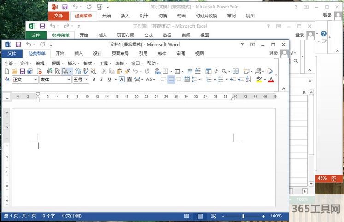
Task: Select the Format Painter brush icon
Action: click(x=128, y=71)
